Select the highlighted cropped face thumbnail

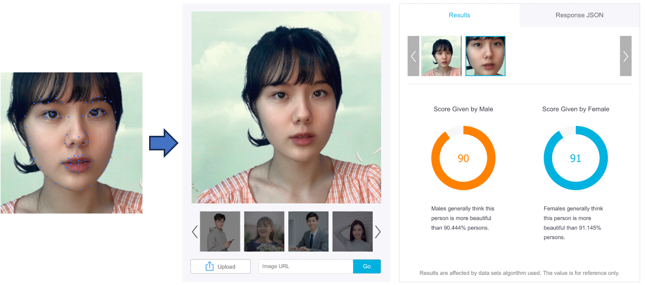pyautogui.click(x=485, y=56)
